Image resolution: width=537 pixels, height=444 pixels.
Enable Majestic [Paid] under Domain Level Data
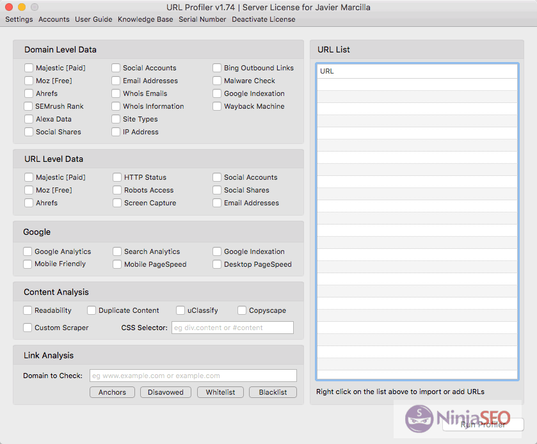29,68
